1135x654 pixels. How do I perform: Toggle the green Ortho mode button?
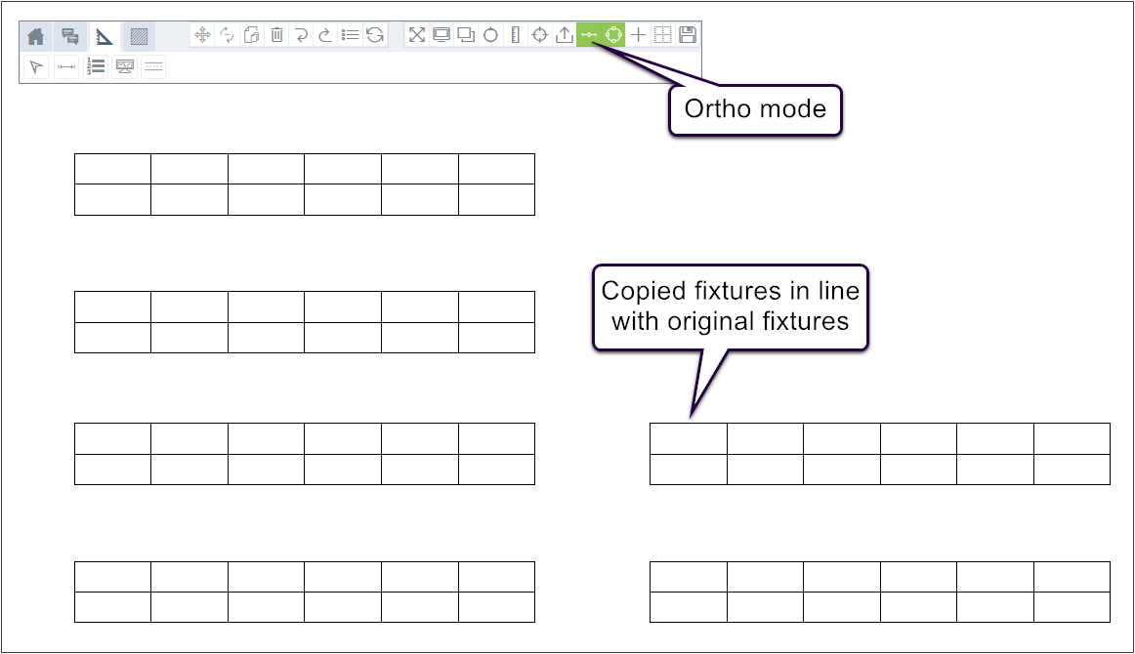click(589, 35)
